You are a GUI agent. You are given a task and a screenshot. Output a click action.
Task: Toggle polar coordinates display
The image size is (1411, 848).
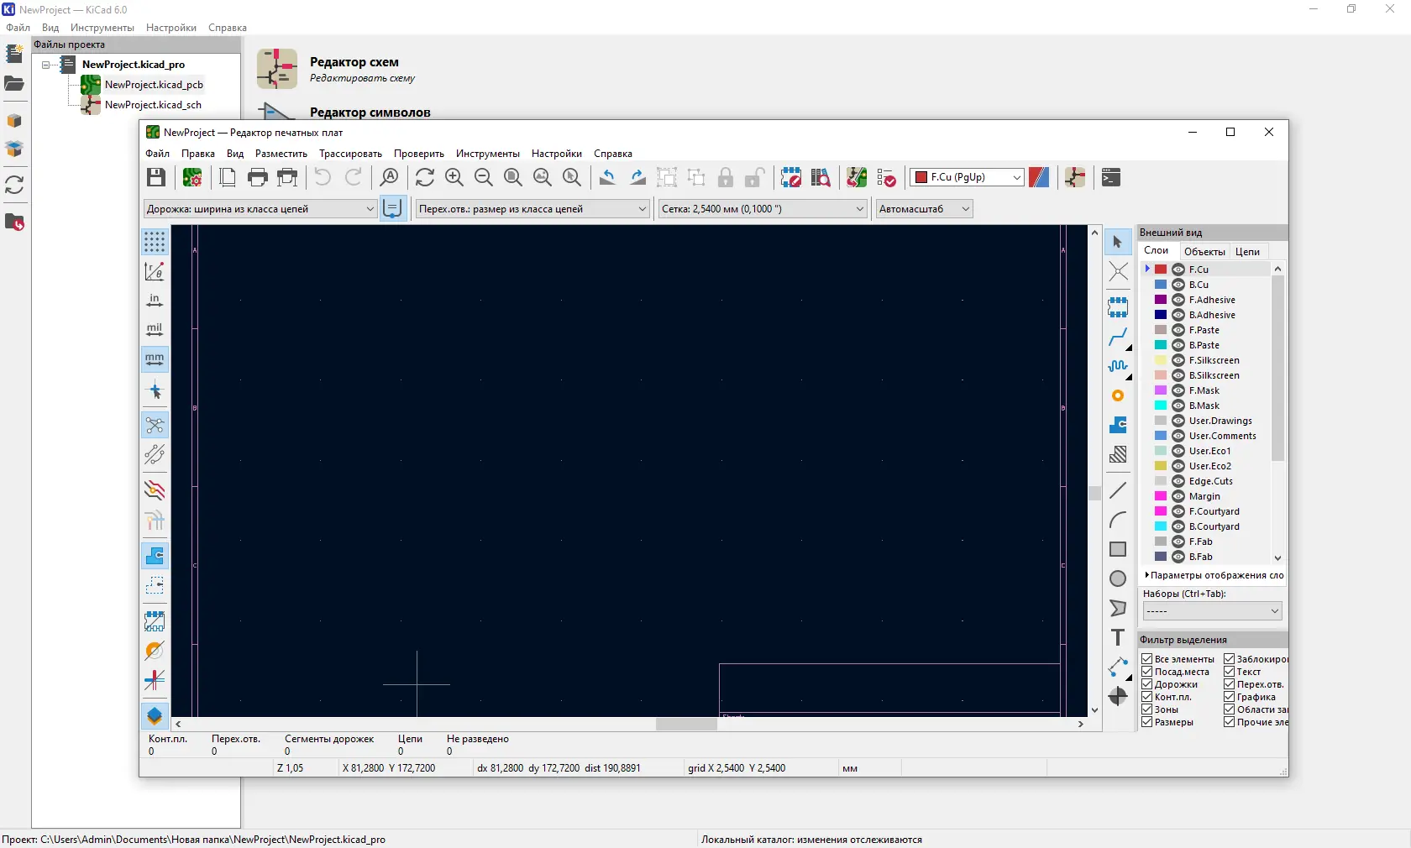click(x=155, y=271)
